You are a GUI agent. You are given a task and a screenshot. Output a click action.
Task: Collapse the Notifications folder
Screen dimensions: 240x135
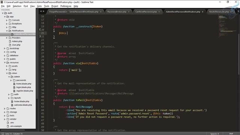tap(7, 31)
